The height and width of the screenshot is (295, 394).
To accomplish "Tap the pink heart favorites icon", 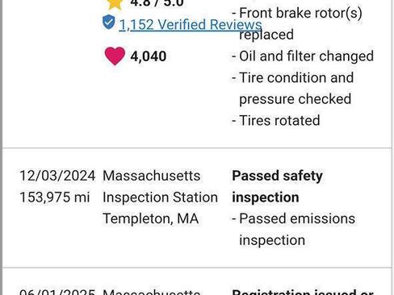I will (115, 56).
